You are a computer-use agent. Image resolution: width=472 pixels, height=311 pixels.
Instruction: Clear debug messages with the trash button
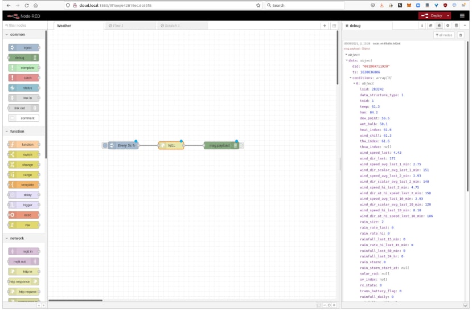(x=461, y=35)
